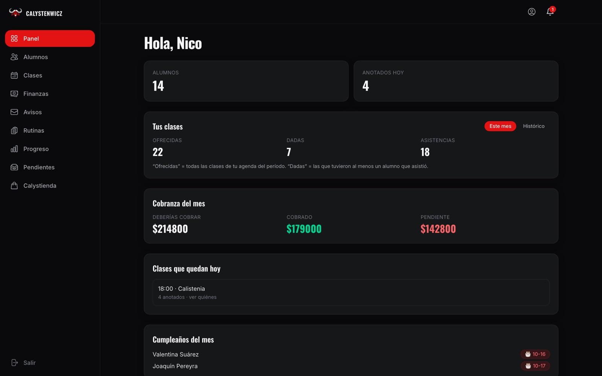Viewport: 602px width, 376px height.
Task: Open the user profile icon
Action: tap(532, 12)
